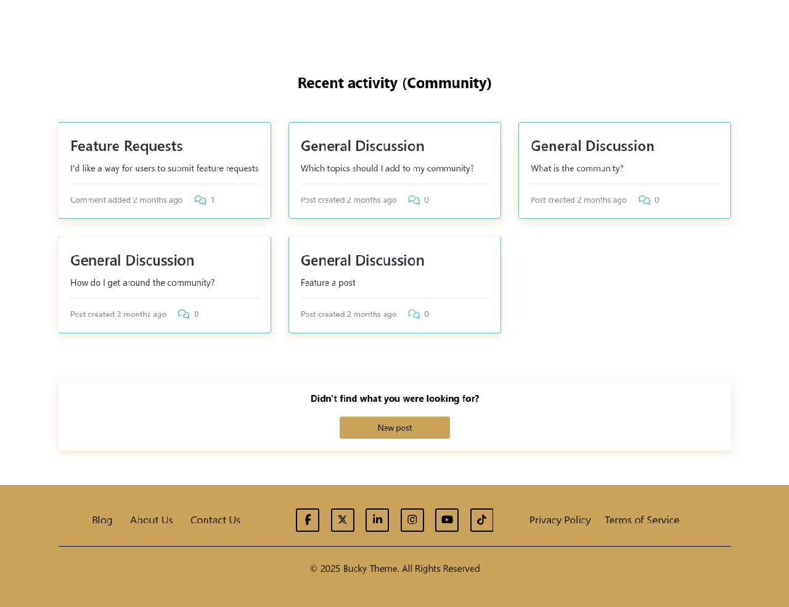789x607 pixels.
Task: Open Terms of Service link
Action: click(642, 520)
